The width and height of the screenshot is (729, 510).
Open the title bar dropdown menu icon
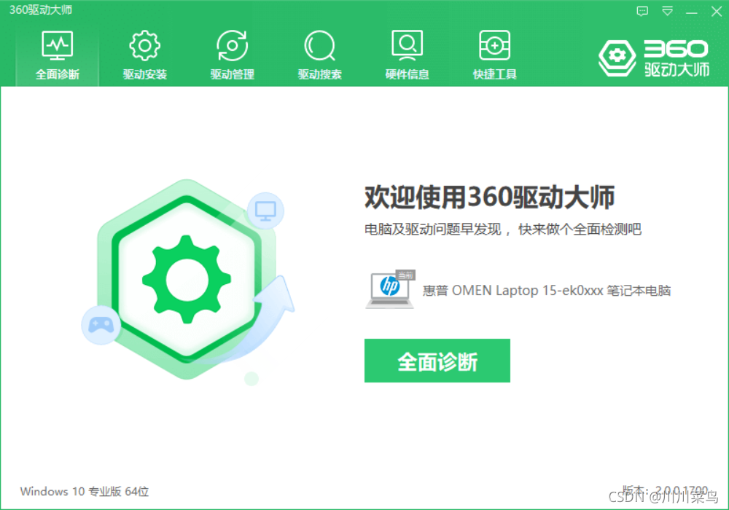point(667,11)
